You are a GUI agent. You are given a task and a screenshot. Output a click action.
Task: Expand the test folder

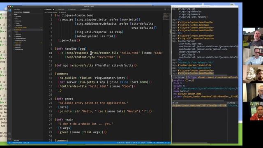tap(16, 32)
